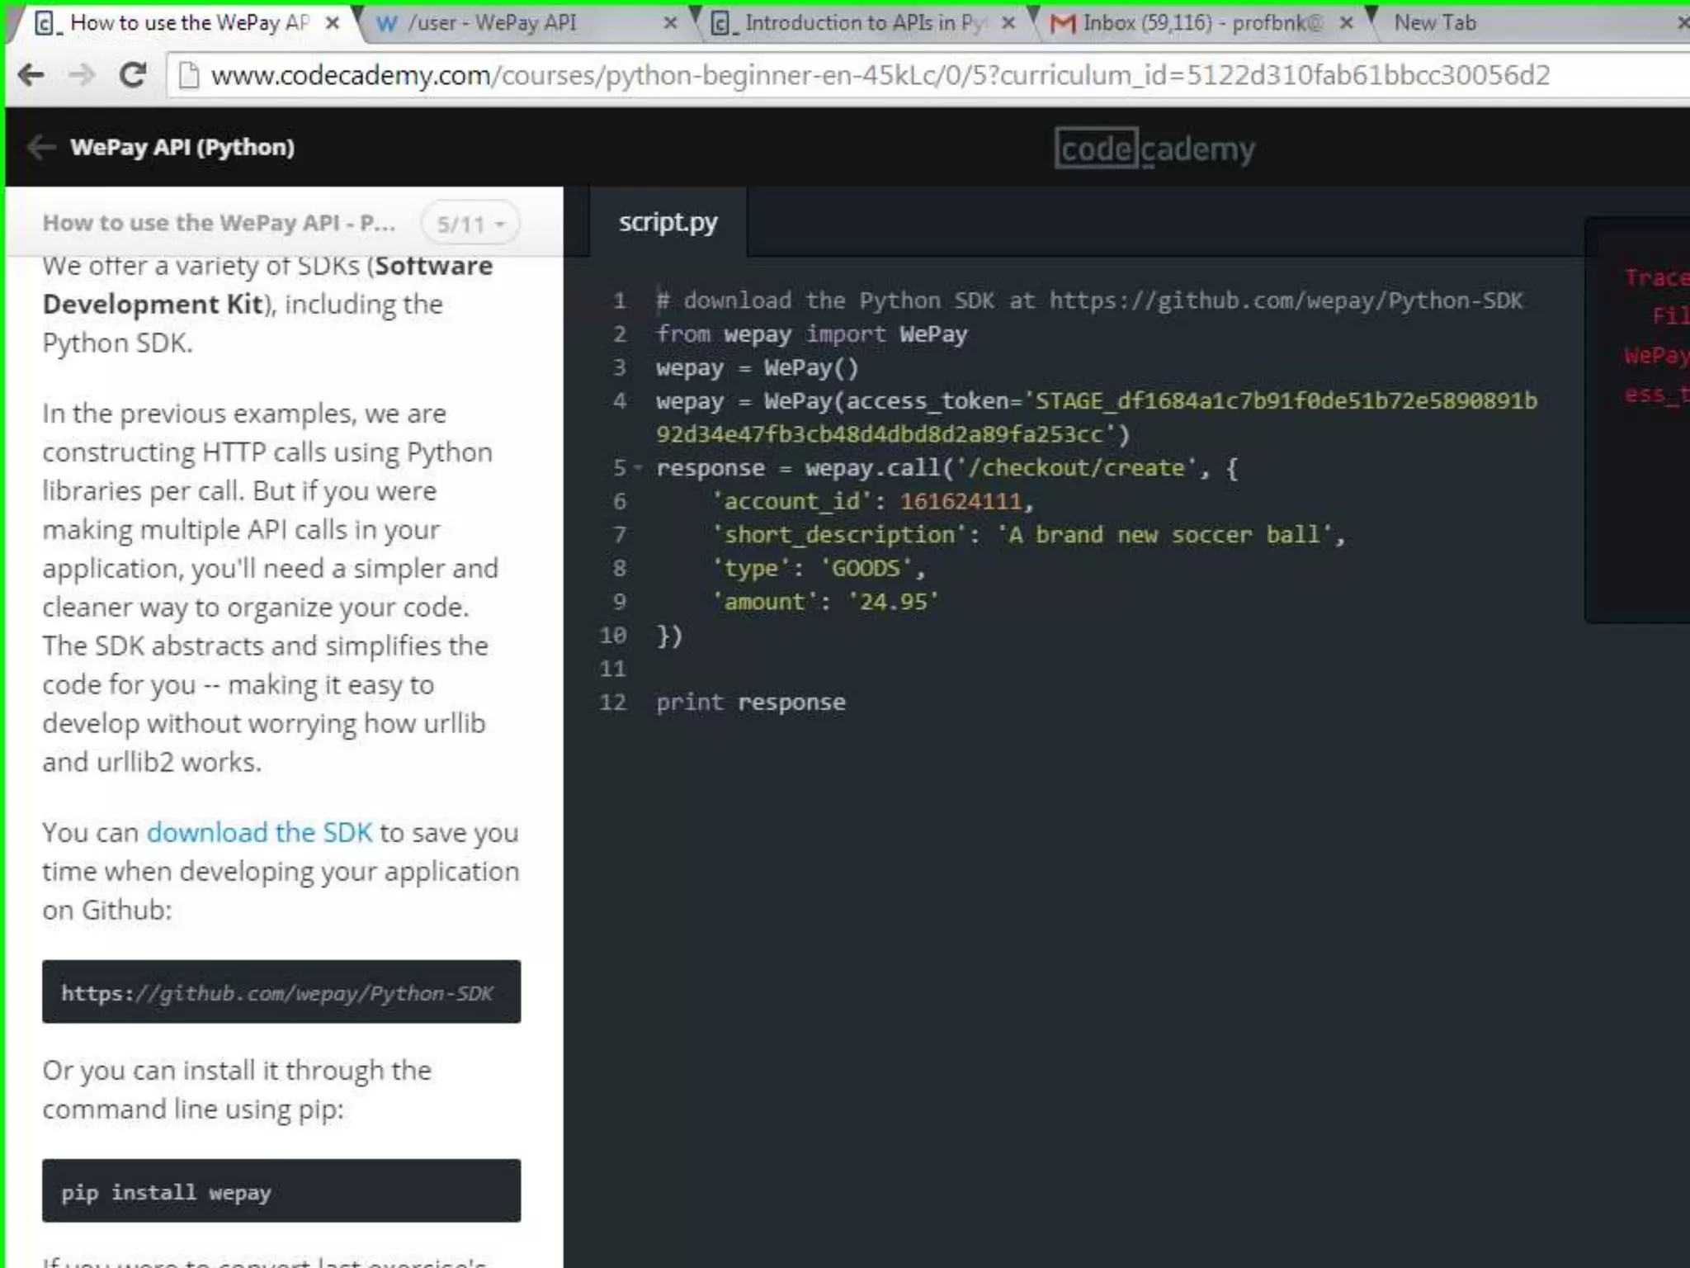1690x1268 pixels.
Task: Click the 'How to use the WePay API - P...' heading
Action: tap(219, 223)
